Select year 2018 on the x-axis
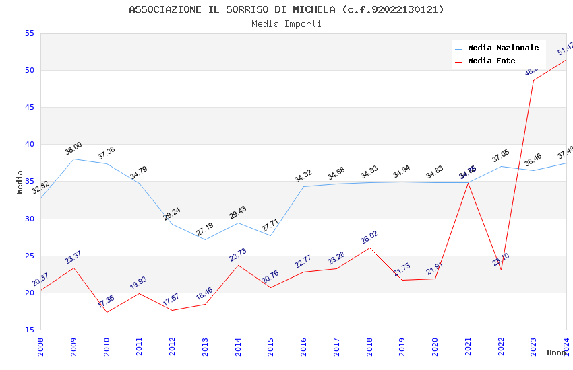Image resolution: width=573 pixels, height=370 pixels. point(369,346)
